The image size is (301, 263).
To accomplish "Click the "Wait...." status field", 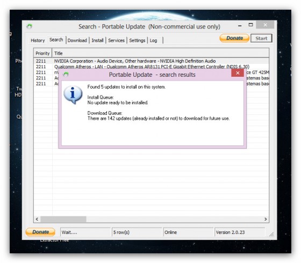I will [85, 232].
